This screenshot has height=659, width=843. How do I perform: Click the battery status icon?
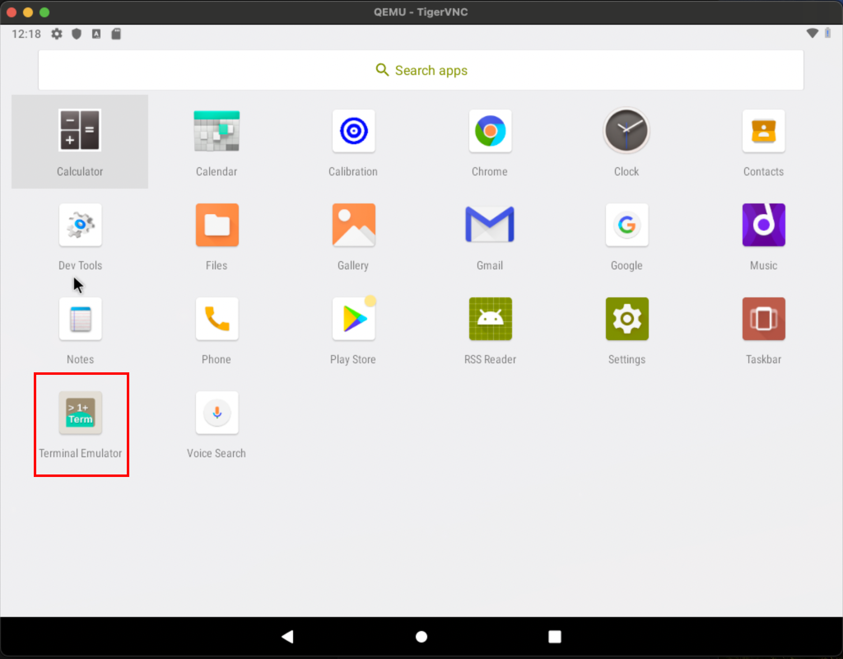[x=827, y=33]
